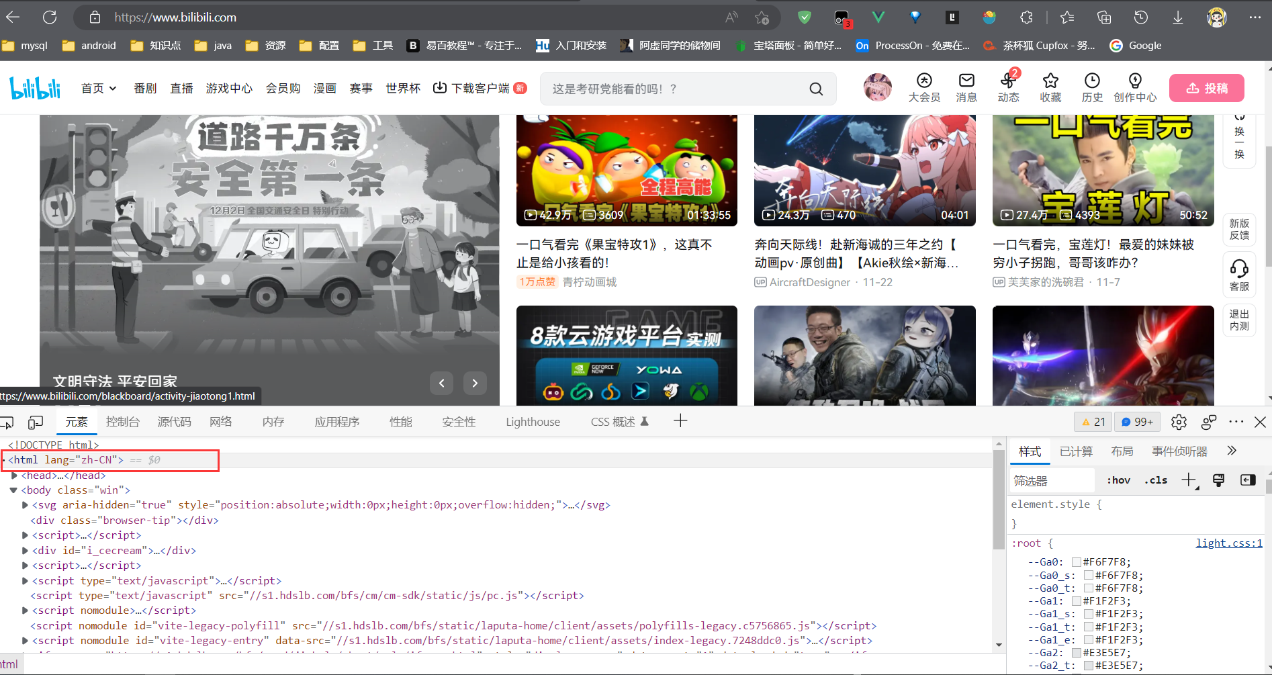Viewport: 1272px width, 675px height.
Task: Click the 投稿 upload button
Action: [x=1207, y=88]
